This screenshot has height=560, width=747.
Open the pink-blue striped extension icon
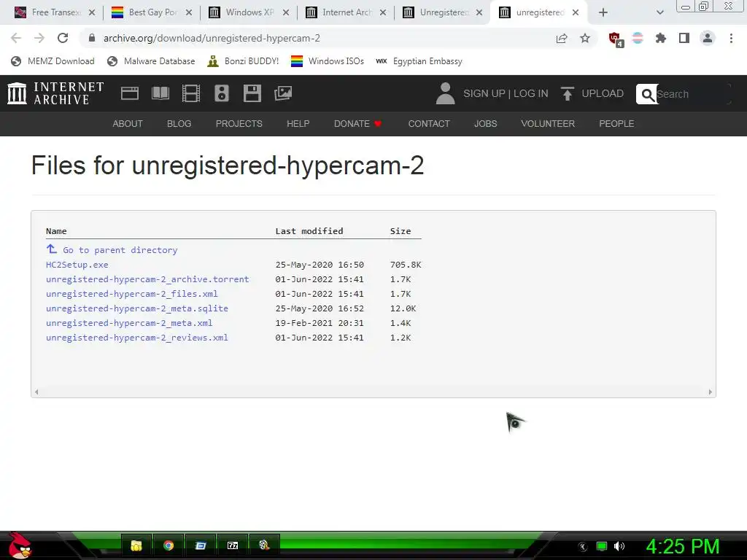(x=638, y=38)
